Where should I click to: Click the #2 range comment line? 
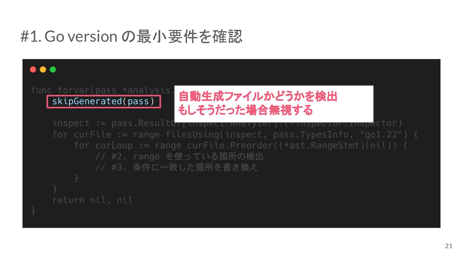pyautogui.click(x=179, y=157)
